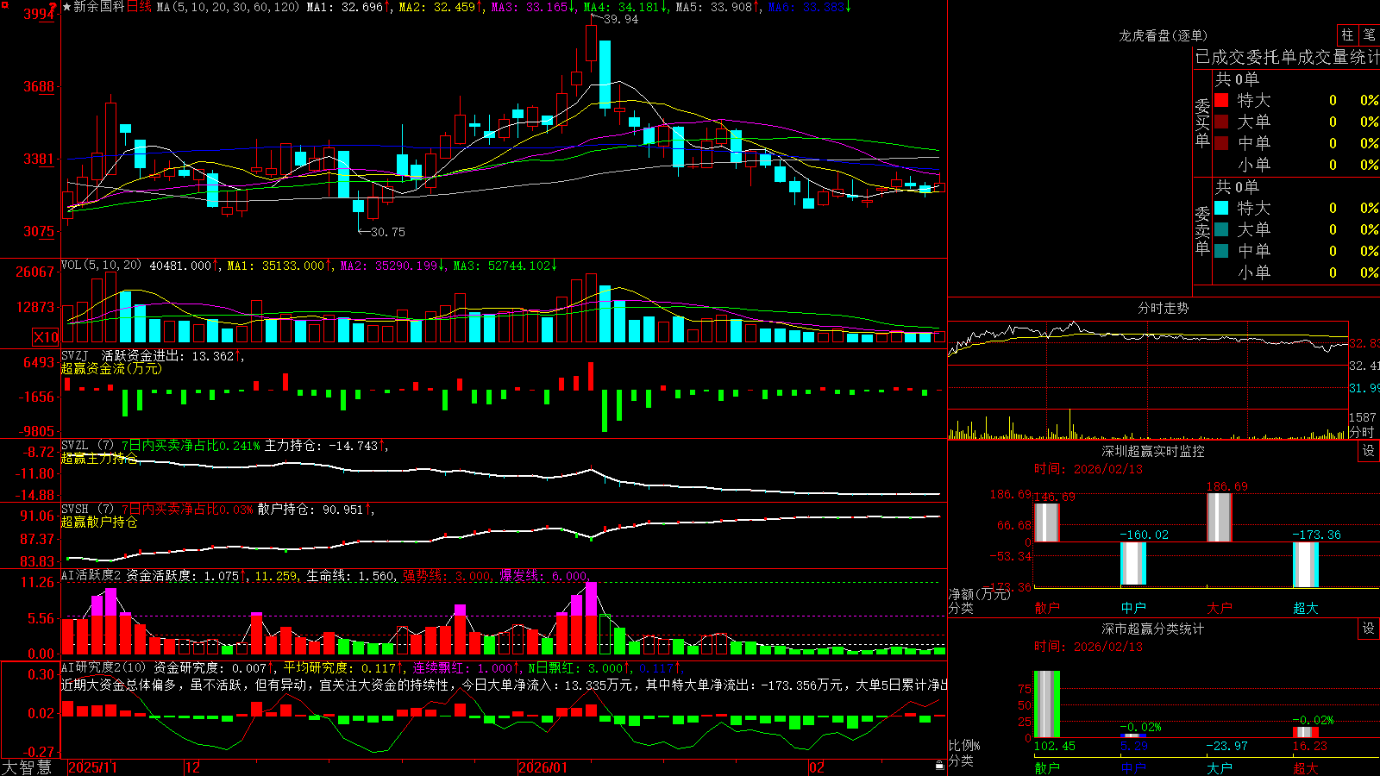Jump to the 02 month marker
1380x776 pixels.
[817, 767]
